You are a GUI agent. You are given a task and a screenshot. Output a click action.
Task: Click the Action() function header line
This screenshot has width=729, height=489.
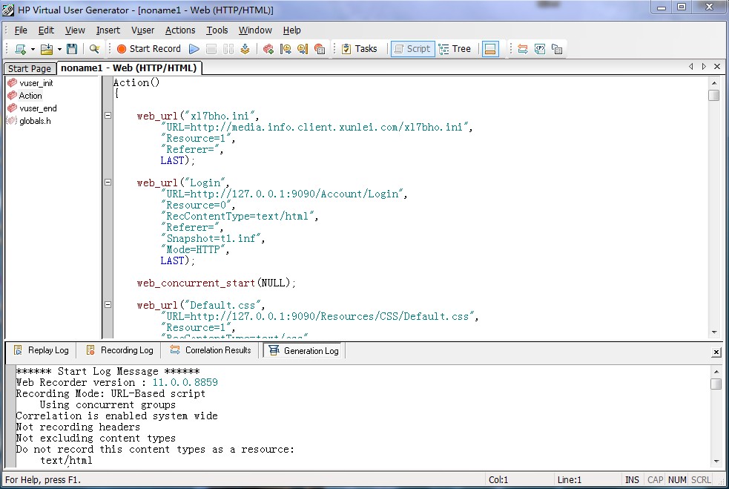(x=136, y=82)
